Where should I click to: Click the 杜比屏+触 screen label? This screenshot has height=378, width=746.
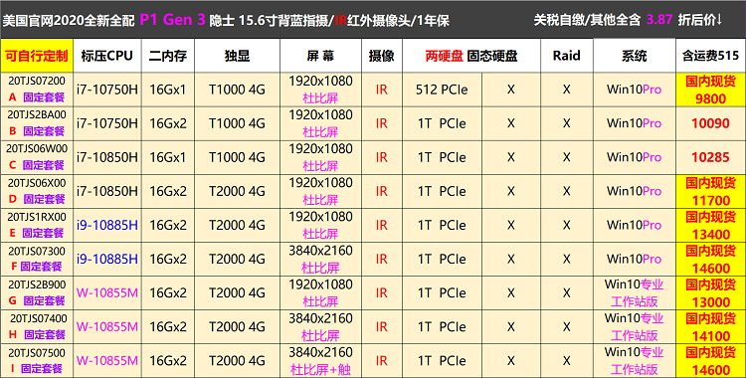(320, 370)
